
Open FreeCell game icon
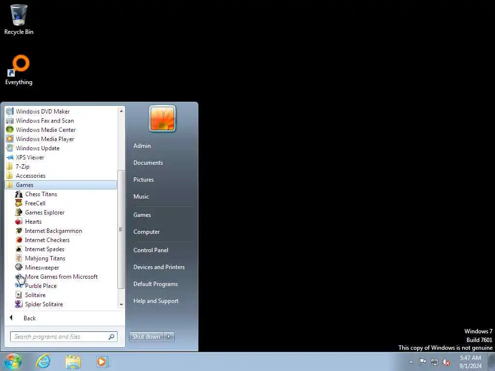point(19,203)
